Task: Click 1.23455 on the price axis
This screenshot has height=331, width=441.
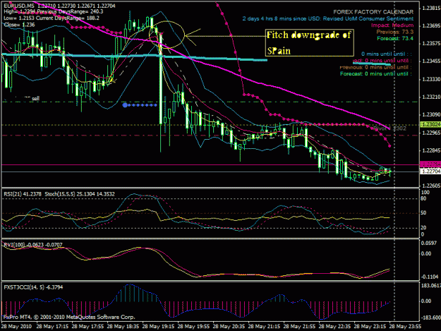Action: point(431,61)
